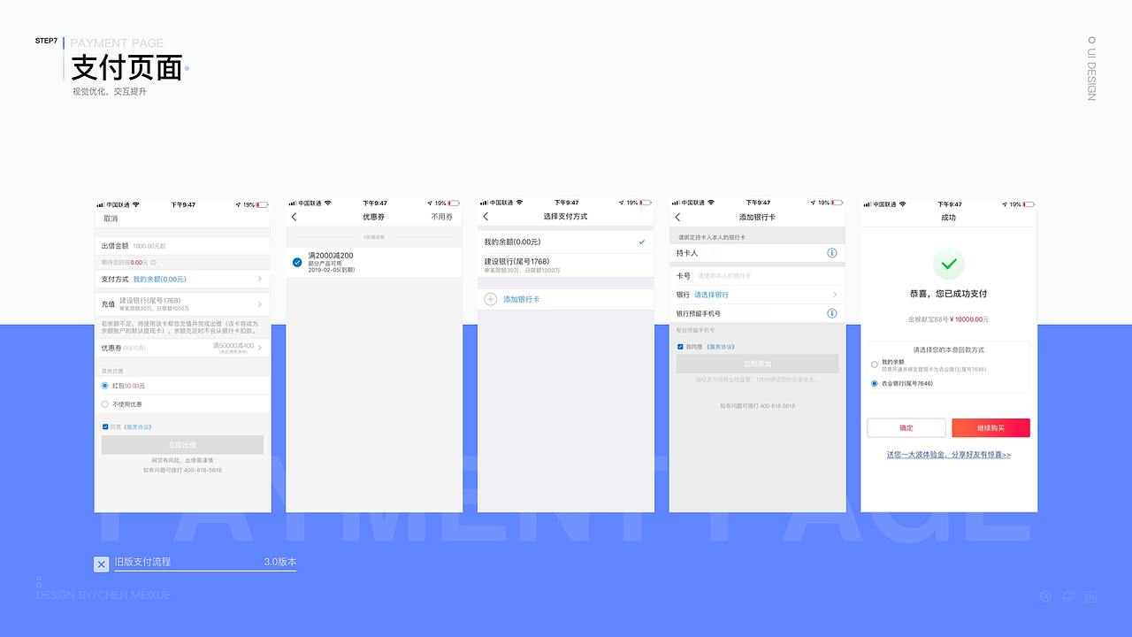Click 不用券 on the coupon screen
This screenshot has height=637, width=1132.
440,215
